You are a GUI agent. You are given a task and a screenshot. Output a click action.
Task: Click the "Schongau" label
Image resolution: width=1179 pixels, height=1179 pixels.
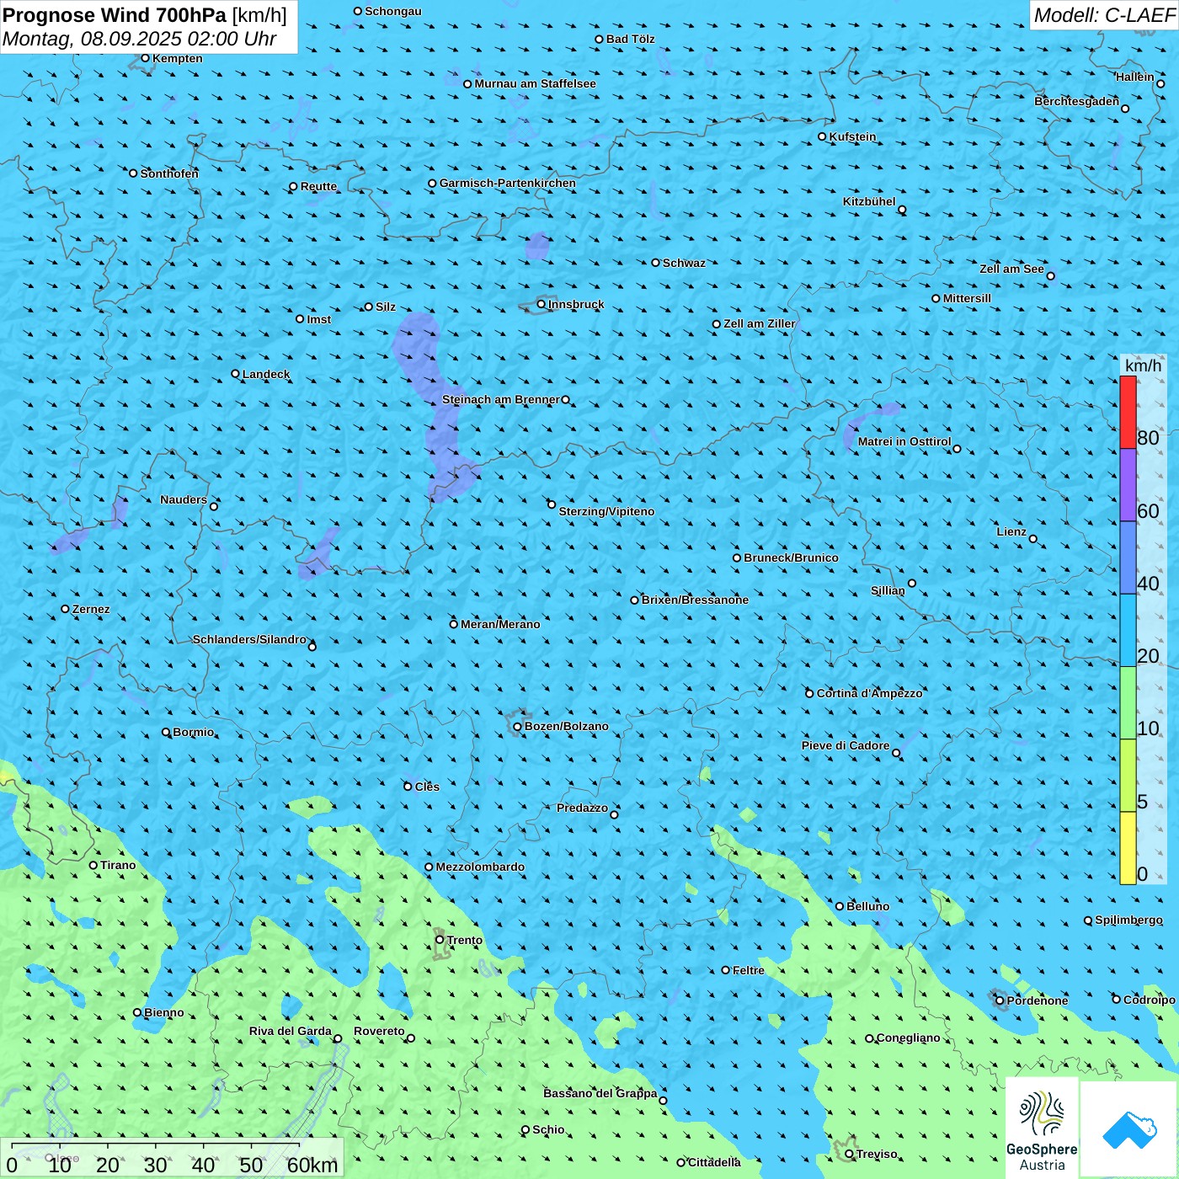[x=392, y=11]
